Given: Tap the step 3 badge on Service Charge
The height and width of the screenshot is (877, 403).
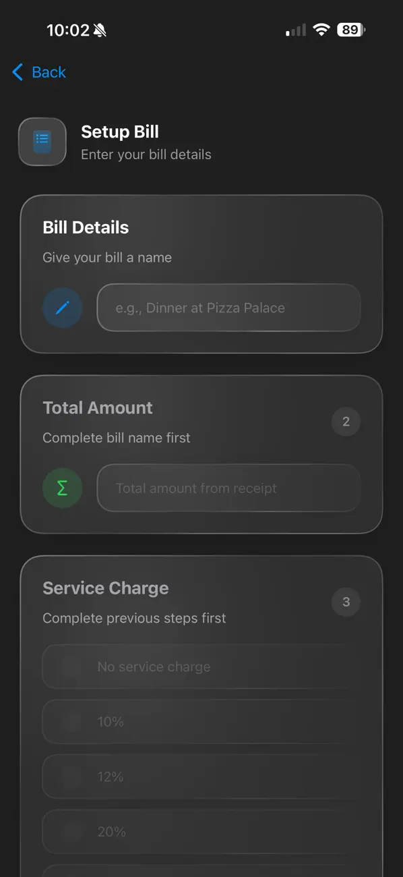Looking at the screenshot, I should point(346,602).
